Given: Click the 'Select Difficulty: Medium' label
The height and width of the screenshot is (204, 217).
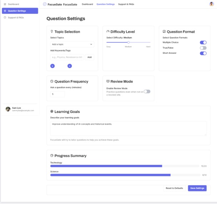Looking at the screenshot, I should (x=119, y=37).
